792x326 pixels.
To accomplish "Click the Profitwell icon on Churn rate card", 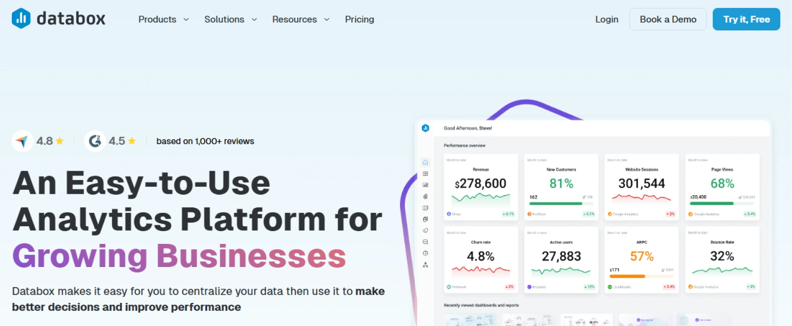I will point(449,287).
